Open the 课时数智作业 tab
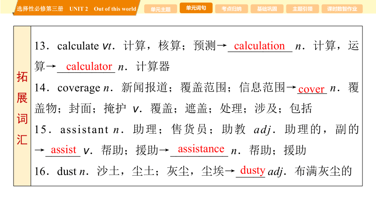The image size is (376, 212). (342, 9)
